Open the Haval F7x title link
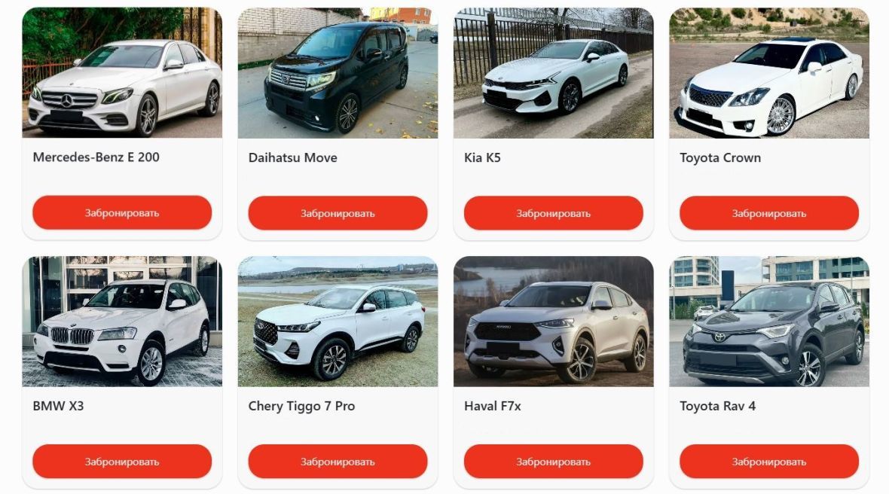Viewport: 889px width, 494px height. (492, 406)
